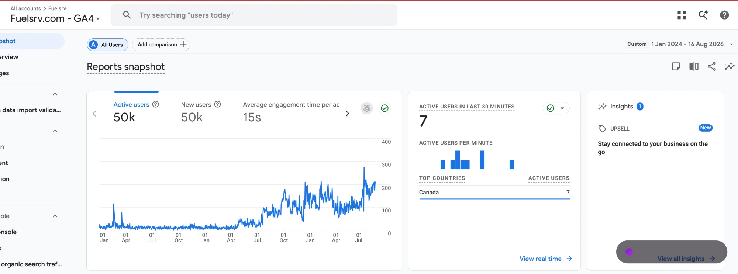Click the Reports snapshot title
This screenshot has width=738, height=274.
125,67
